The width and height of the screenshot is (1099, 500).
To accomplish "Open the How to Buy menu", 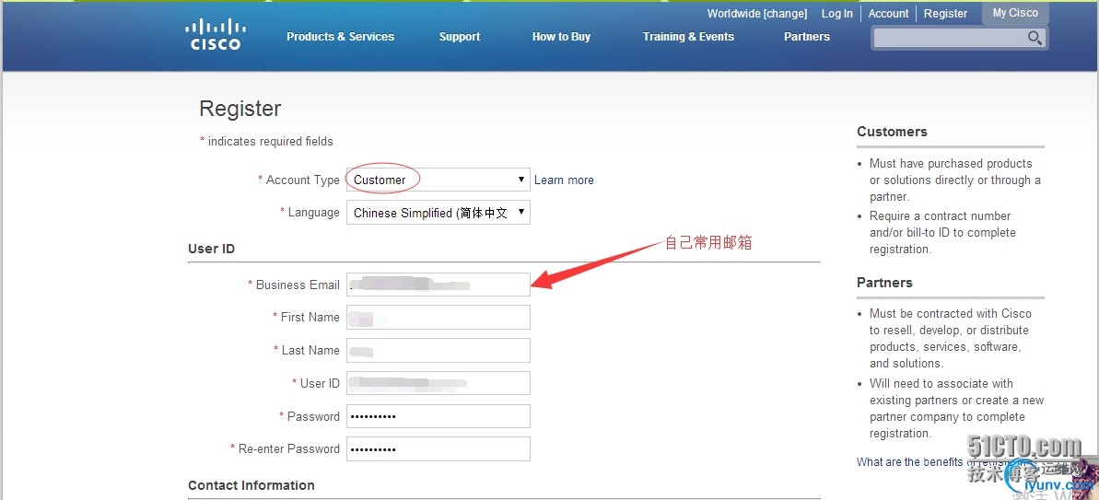I will tap(561, 37).
